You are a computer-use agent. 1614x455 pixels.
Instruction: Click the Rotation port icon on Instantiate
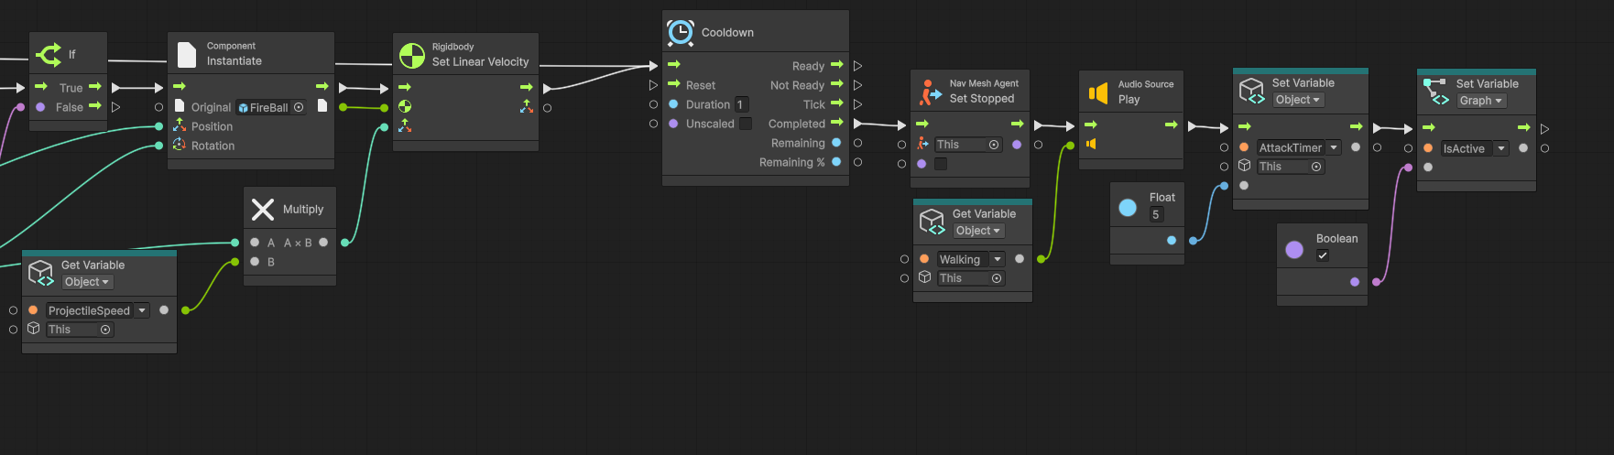180,146
